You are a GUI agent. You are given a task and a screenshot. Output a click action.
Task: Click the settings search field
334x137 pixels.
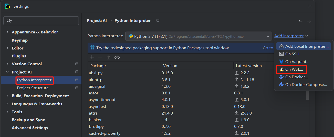(x=41, y=21)
